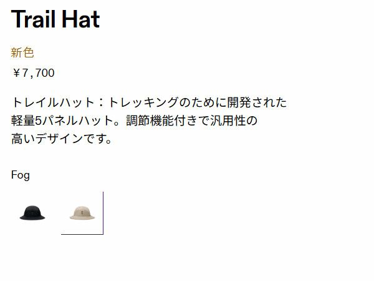The width and height of the screenshot is (374, 281).
Task: Click the logo on the beige hat
Action: click(82, 212)
